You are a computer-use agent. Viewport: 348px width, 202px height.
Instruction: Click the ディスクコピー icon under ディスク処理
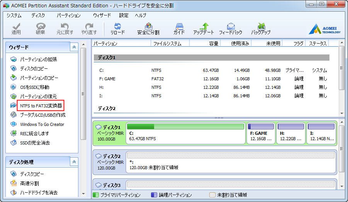click(x=14, y=174)
